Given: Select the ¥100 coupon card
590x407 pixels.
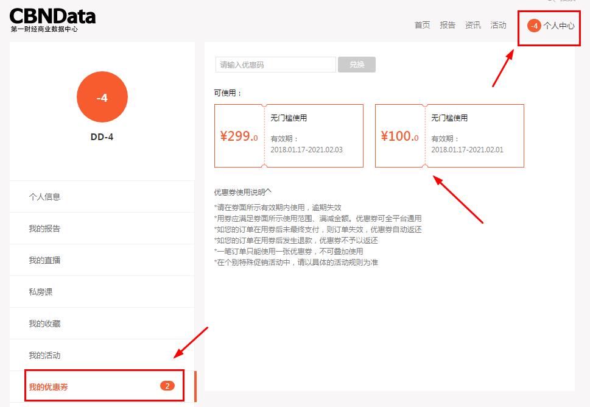Looking at the screenshot, I should click(x=449, y=135).
